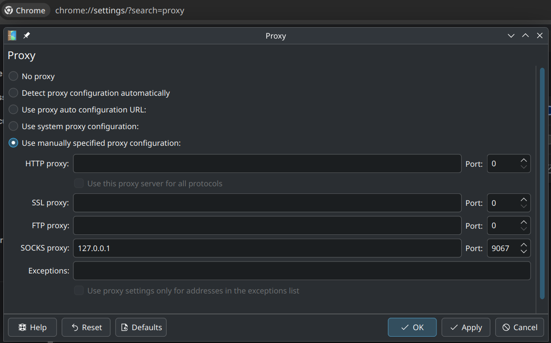
Task: Click the vertical scrollbar of Proxy dialog
Action: (x=542, y=183)
